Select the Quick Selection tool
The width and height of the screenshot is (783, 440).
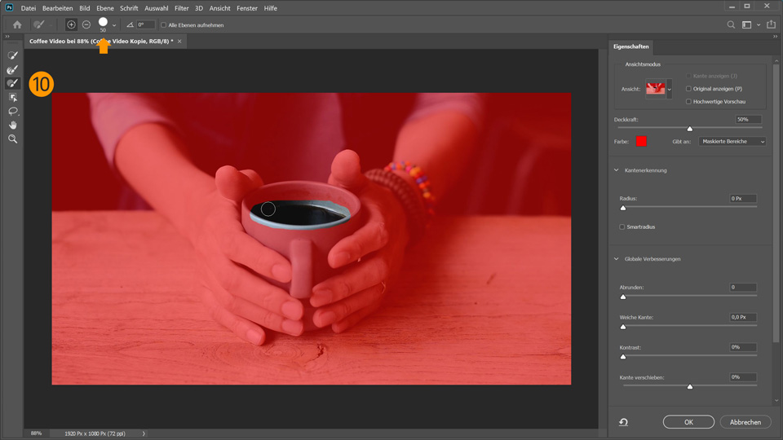click(x=12, y=55)
